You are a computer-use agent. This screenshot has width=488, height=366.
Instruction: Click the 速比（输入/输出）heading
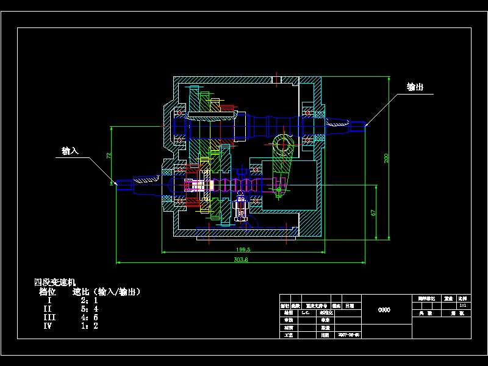click(107, 292)
